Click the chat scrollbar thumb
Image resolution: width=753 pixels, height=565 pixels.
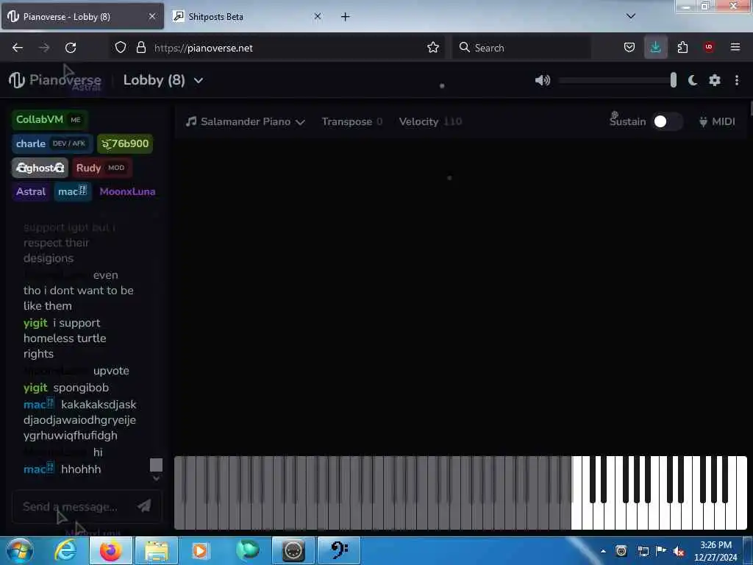(x=156, y=465)
